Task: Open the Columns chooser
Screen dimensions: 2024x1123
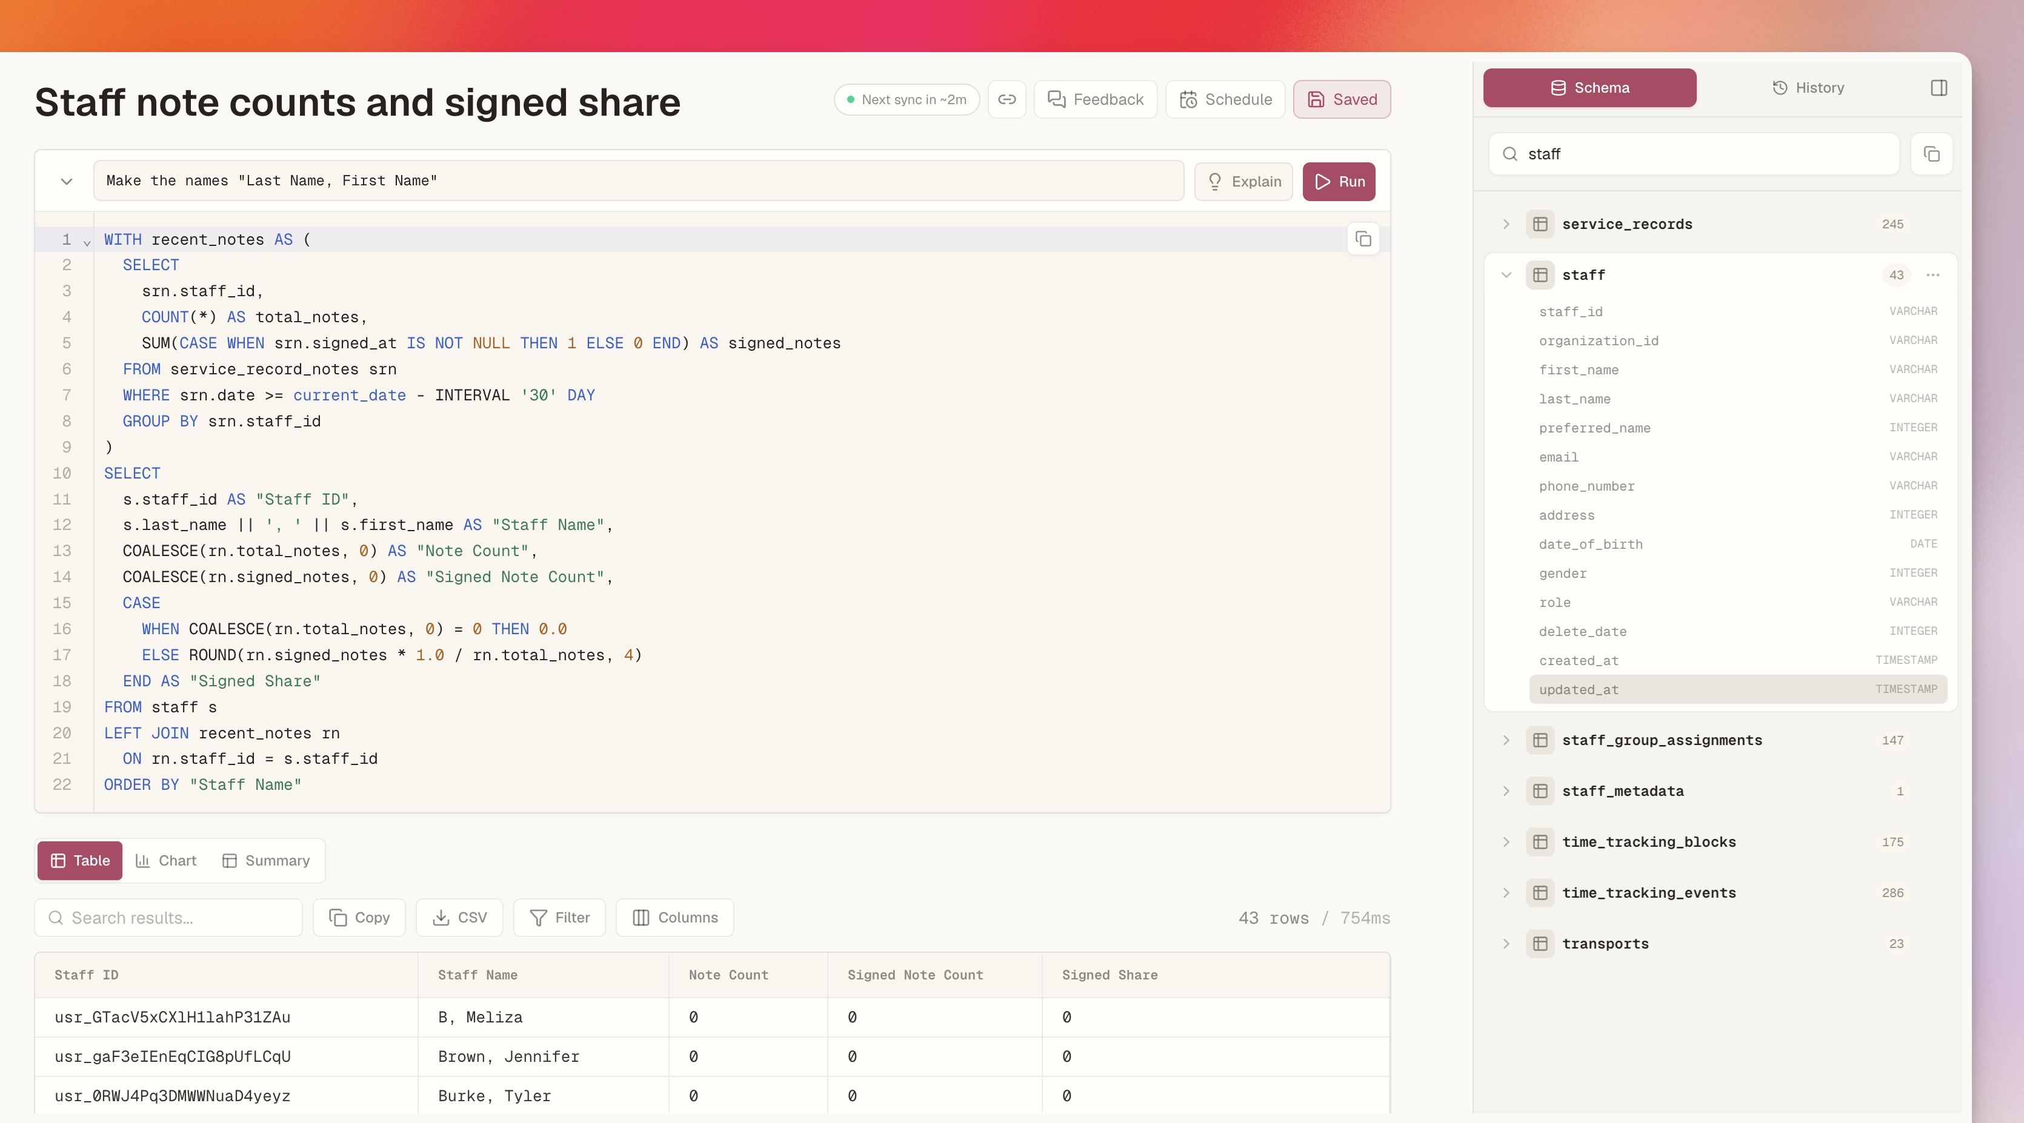Action: (x=675, y=918)
